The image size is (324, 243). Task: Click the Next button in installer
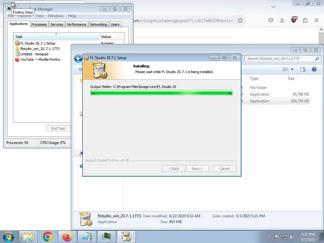tap(197, 169)
